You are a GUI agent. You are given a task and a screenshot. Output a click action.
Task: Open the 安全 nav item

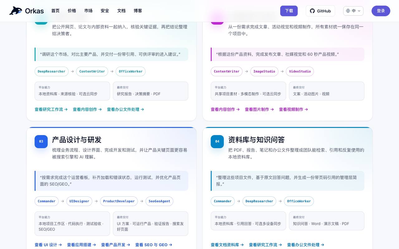tap(105, 11)
